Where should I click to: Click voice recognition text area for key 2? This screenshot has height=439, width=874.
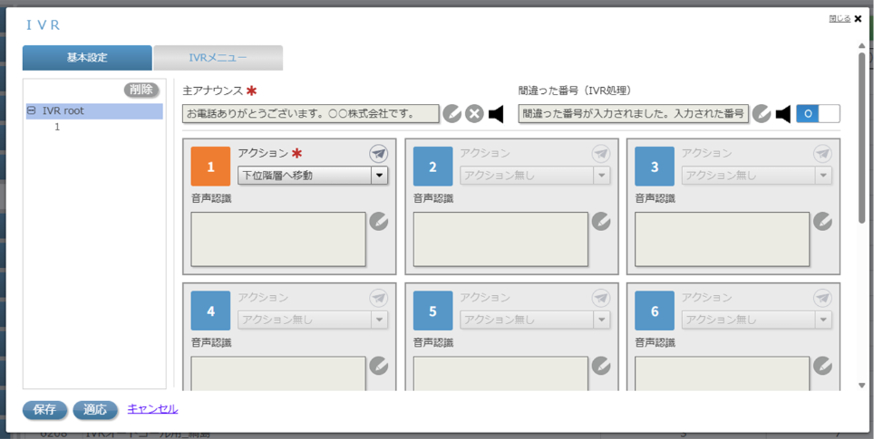point(500,239)
